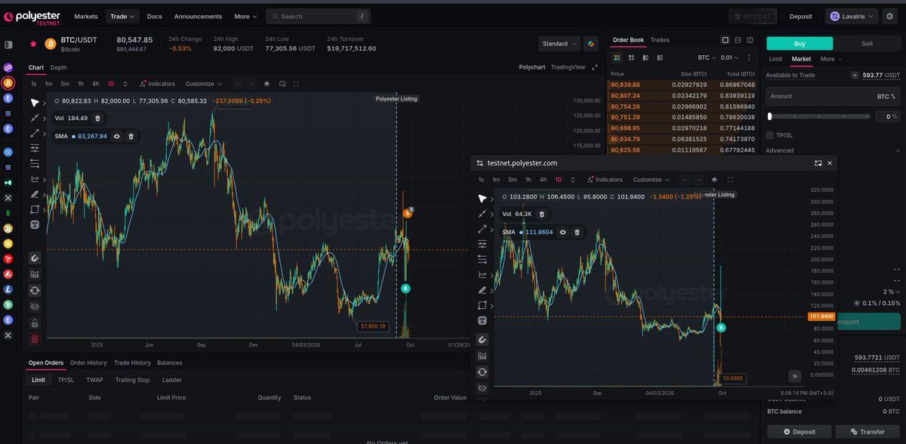Select TWAP order filter
The width and height of the screenshot is (906, 444).
94,380
